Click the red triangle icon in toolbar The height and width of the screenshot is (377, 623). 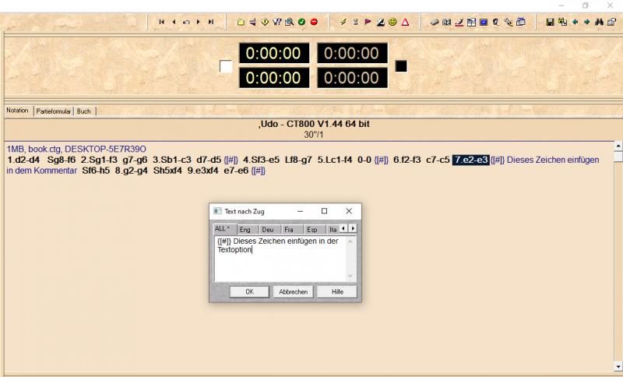(405, 22)
